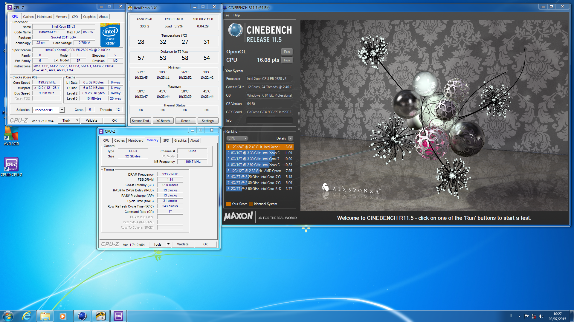This screenshot has height=322, width=574.
Task: Switch to SPD tab in CPU-Z CPU window
Action: click(75, 17)
